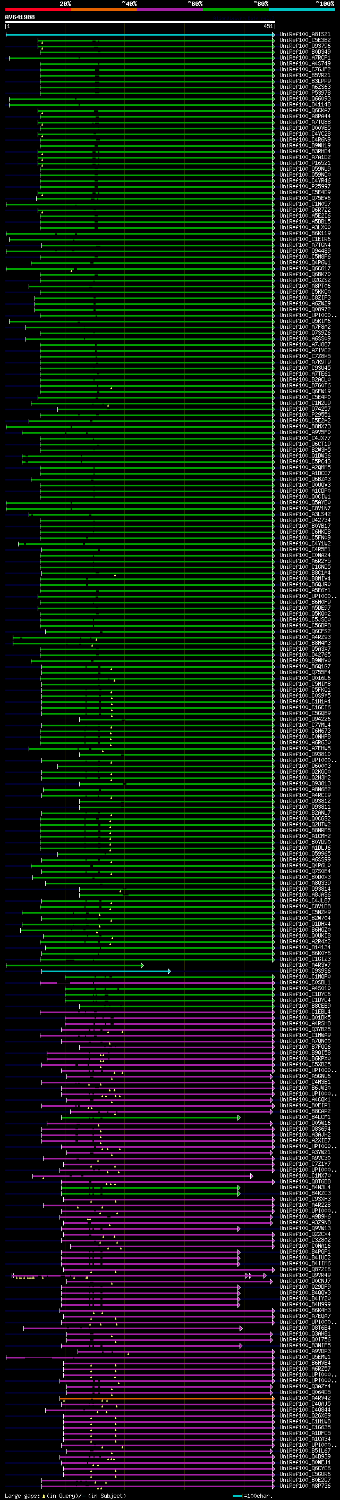Select label UniRef100_A8N682

pyautogui.click(x=304, y=789)
